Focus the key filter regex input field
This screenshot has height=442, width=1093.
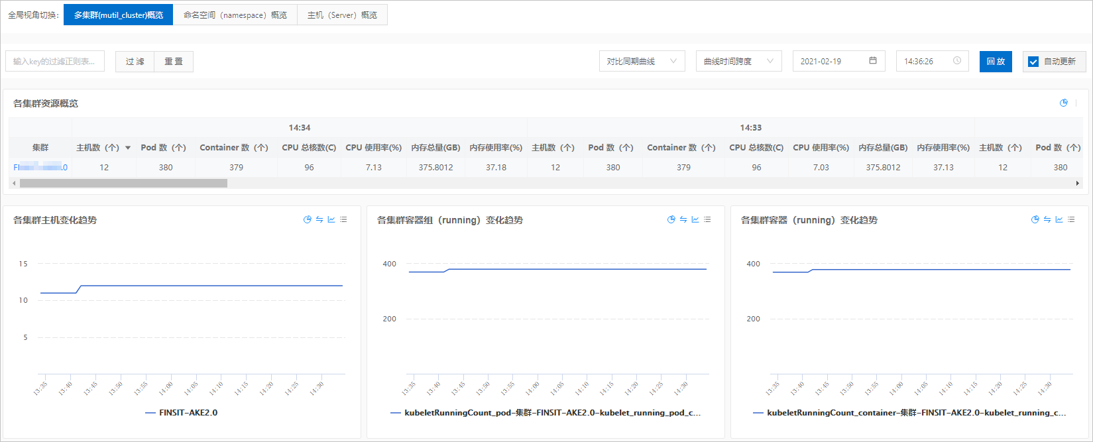click(55, 61)
